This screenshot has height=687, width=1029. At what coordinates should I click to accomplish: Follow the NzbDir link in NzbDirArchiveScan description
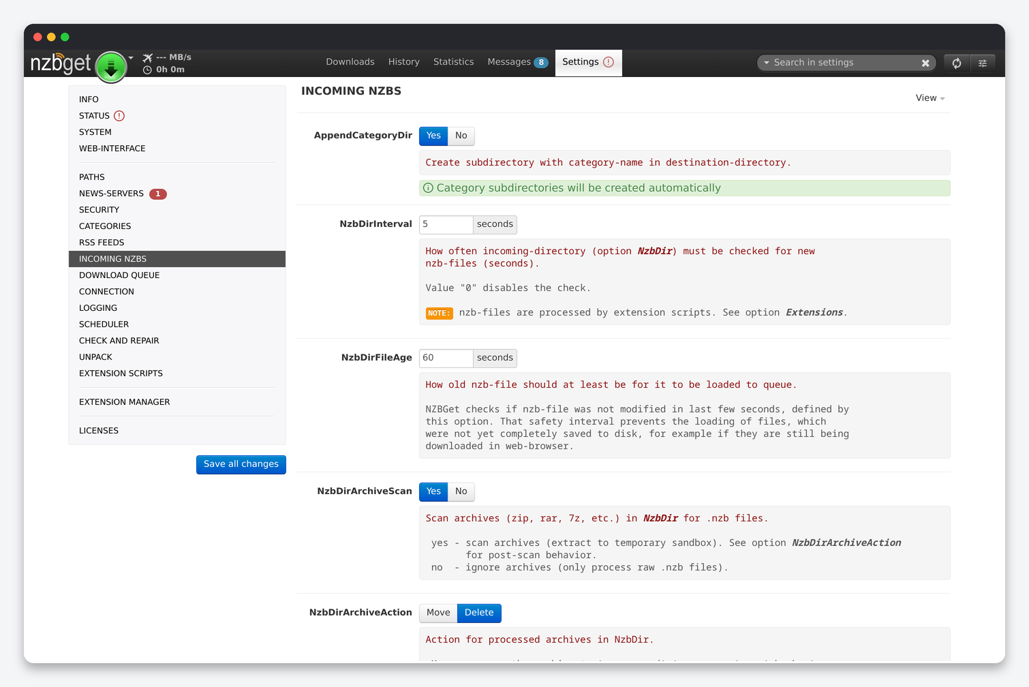661,519
